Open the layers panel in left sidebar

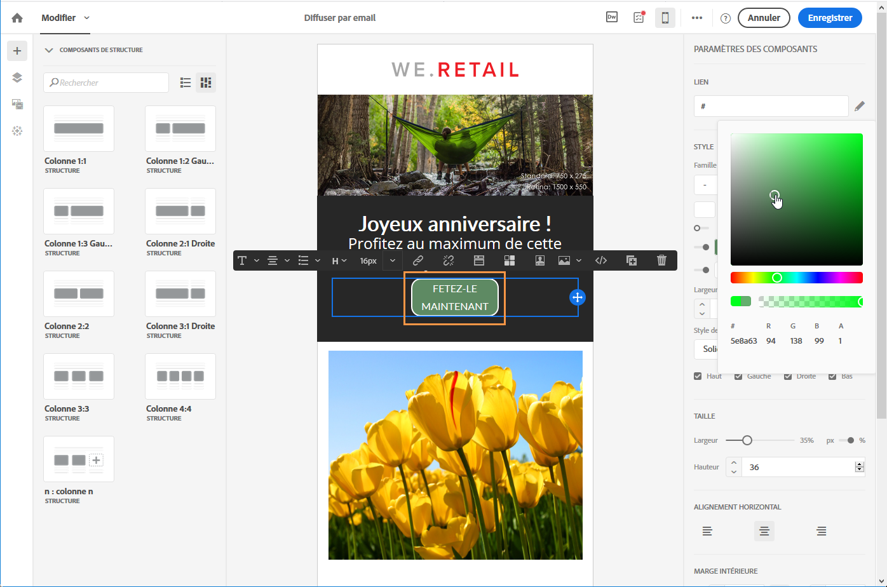click(x=17, y=78)
